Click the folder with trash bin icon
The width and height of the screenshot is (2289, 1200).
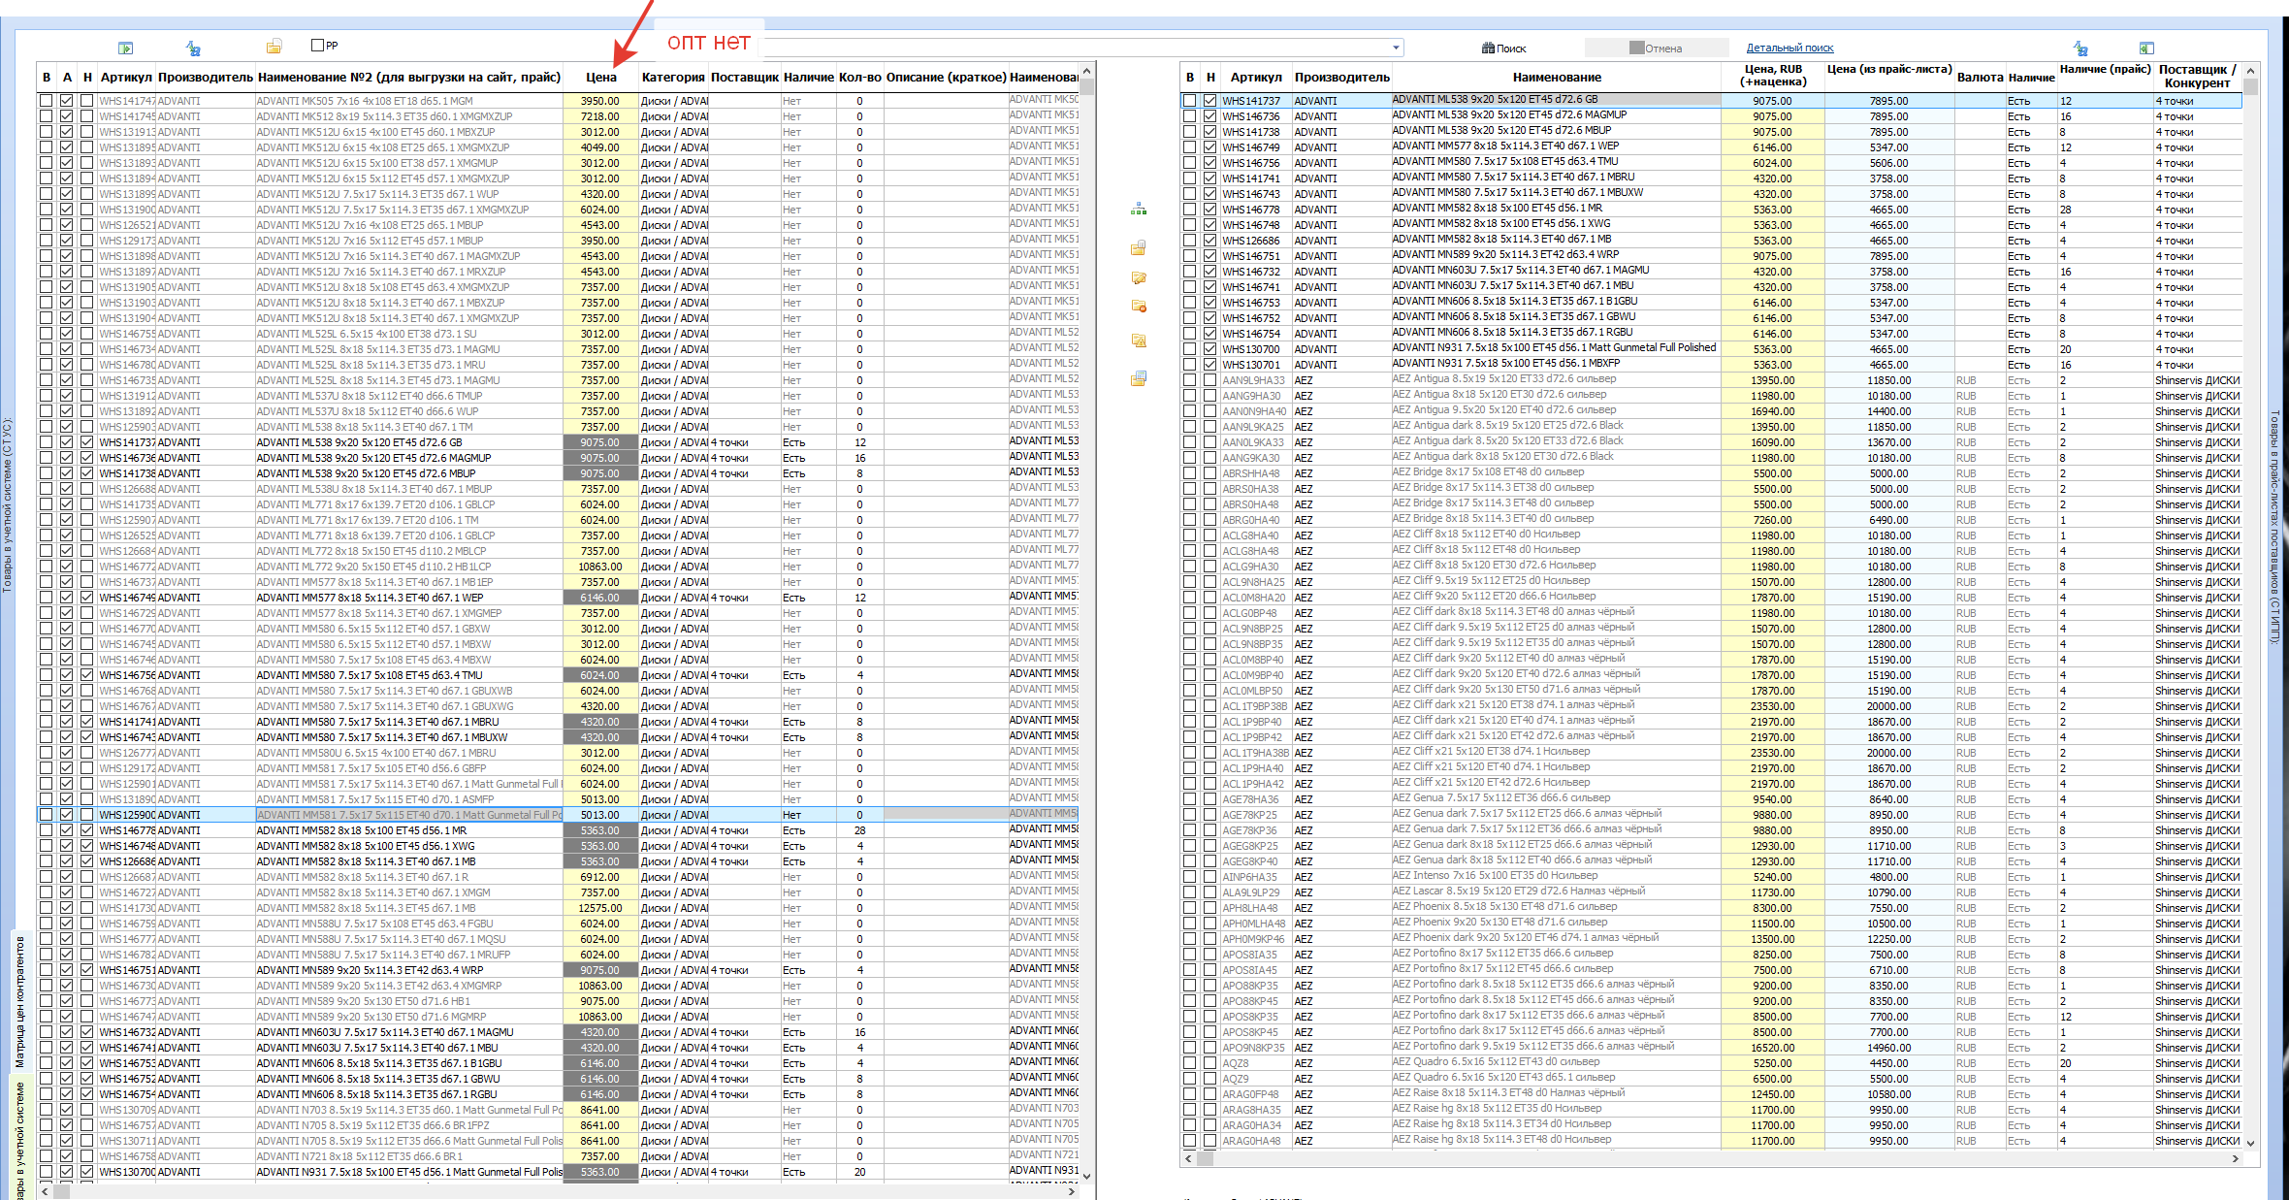pyautogui.click(x=1139, y=247)
